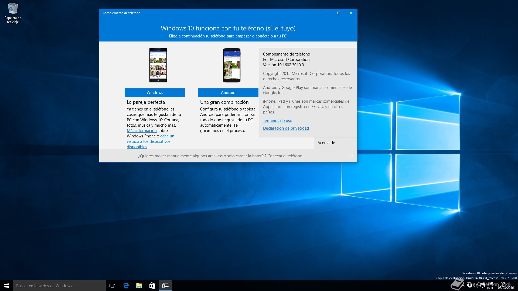Click the 'Windows 10 funciona con tu teléfono' header

(x=228, y=28)
